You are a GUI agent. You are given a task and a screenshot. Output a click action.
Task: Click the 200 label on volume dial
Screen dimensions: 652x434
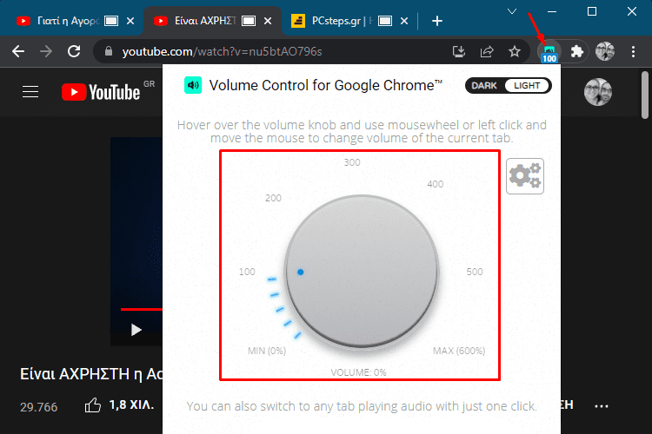point(273,198)
